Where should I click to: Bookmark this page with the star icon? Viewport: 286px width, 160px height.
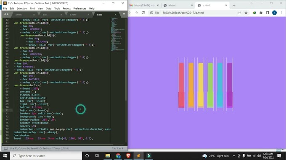point(246,13)
